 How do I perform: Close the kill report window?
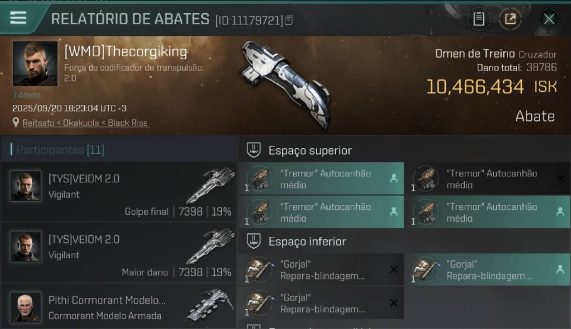point(549,19)
